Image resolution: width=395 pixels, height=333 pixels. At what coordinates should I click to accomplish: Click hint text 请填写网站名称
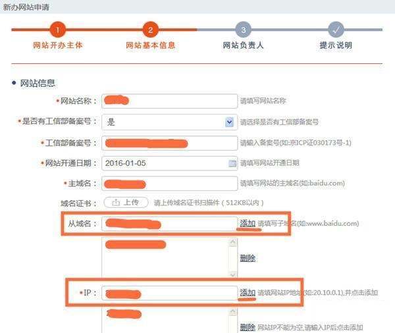pos(263,101)
